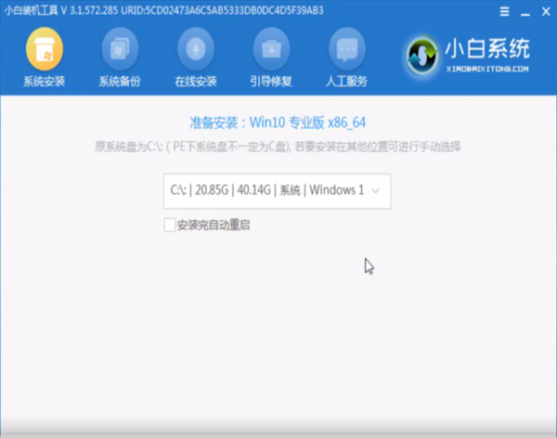
Task: Open the 系统备份 system backup icon
Action: point(120,49)
